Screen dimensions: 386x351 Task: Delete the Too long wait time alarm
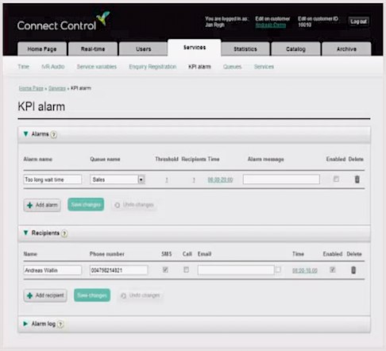(x=357, y=179)
